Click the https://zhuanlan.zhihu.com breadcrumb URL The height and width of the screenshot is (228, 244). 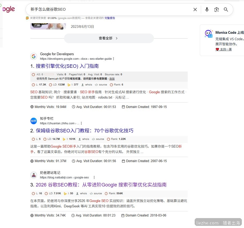pos(60,123)
